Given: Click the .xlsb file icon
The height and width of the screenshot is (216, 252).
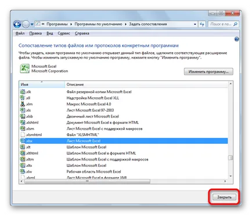Looking at the screenshot, I should 23,116.
